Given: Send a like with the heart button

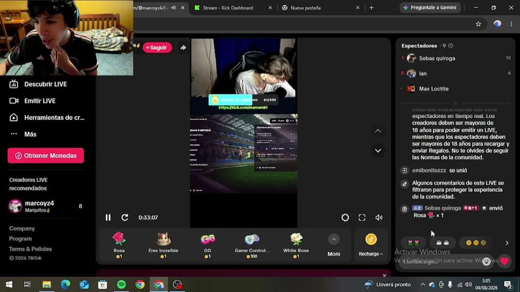Looking at the screenshot, I should click(x=504, y=262).
